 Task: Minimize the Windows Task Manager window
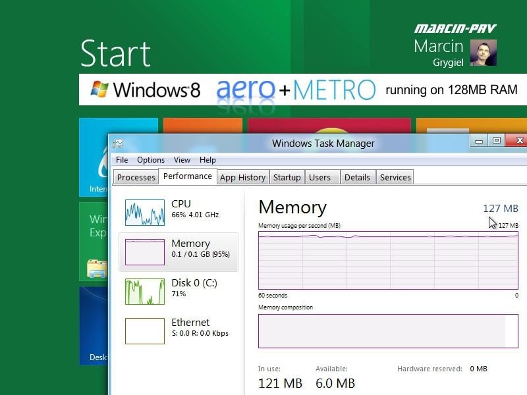point(479,141)
